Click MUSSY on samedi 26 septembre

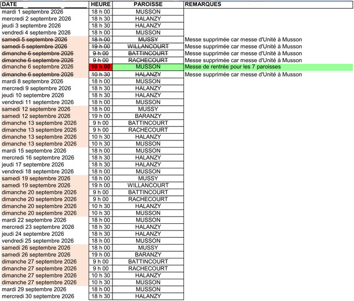coord(148,248)
